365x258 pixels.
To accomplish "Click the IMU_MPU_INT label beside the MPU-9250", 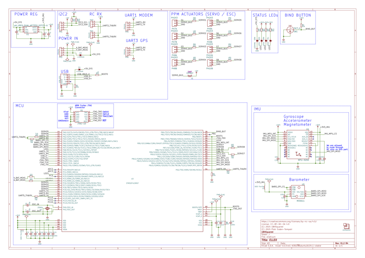I will pos(269,133).
